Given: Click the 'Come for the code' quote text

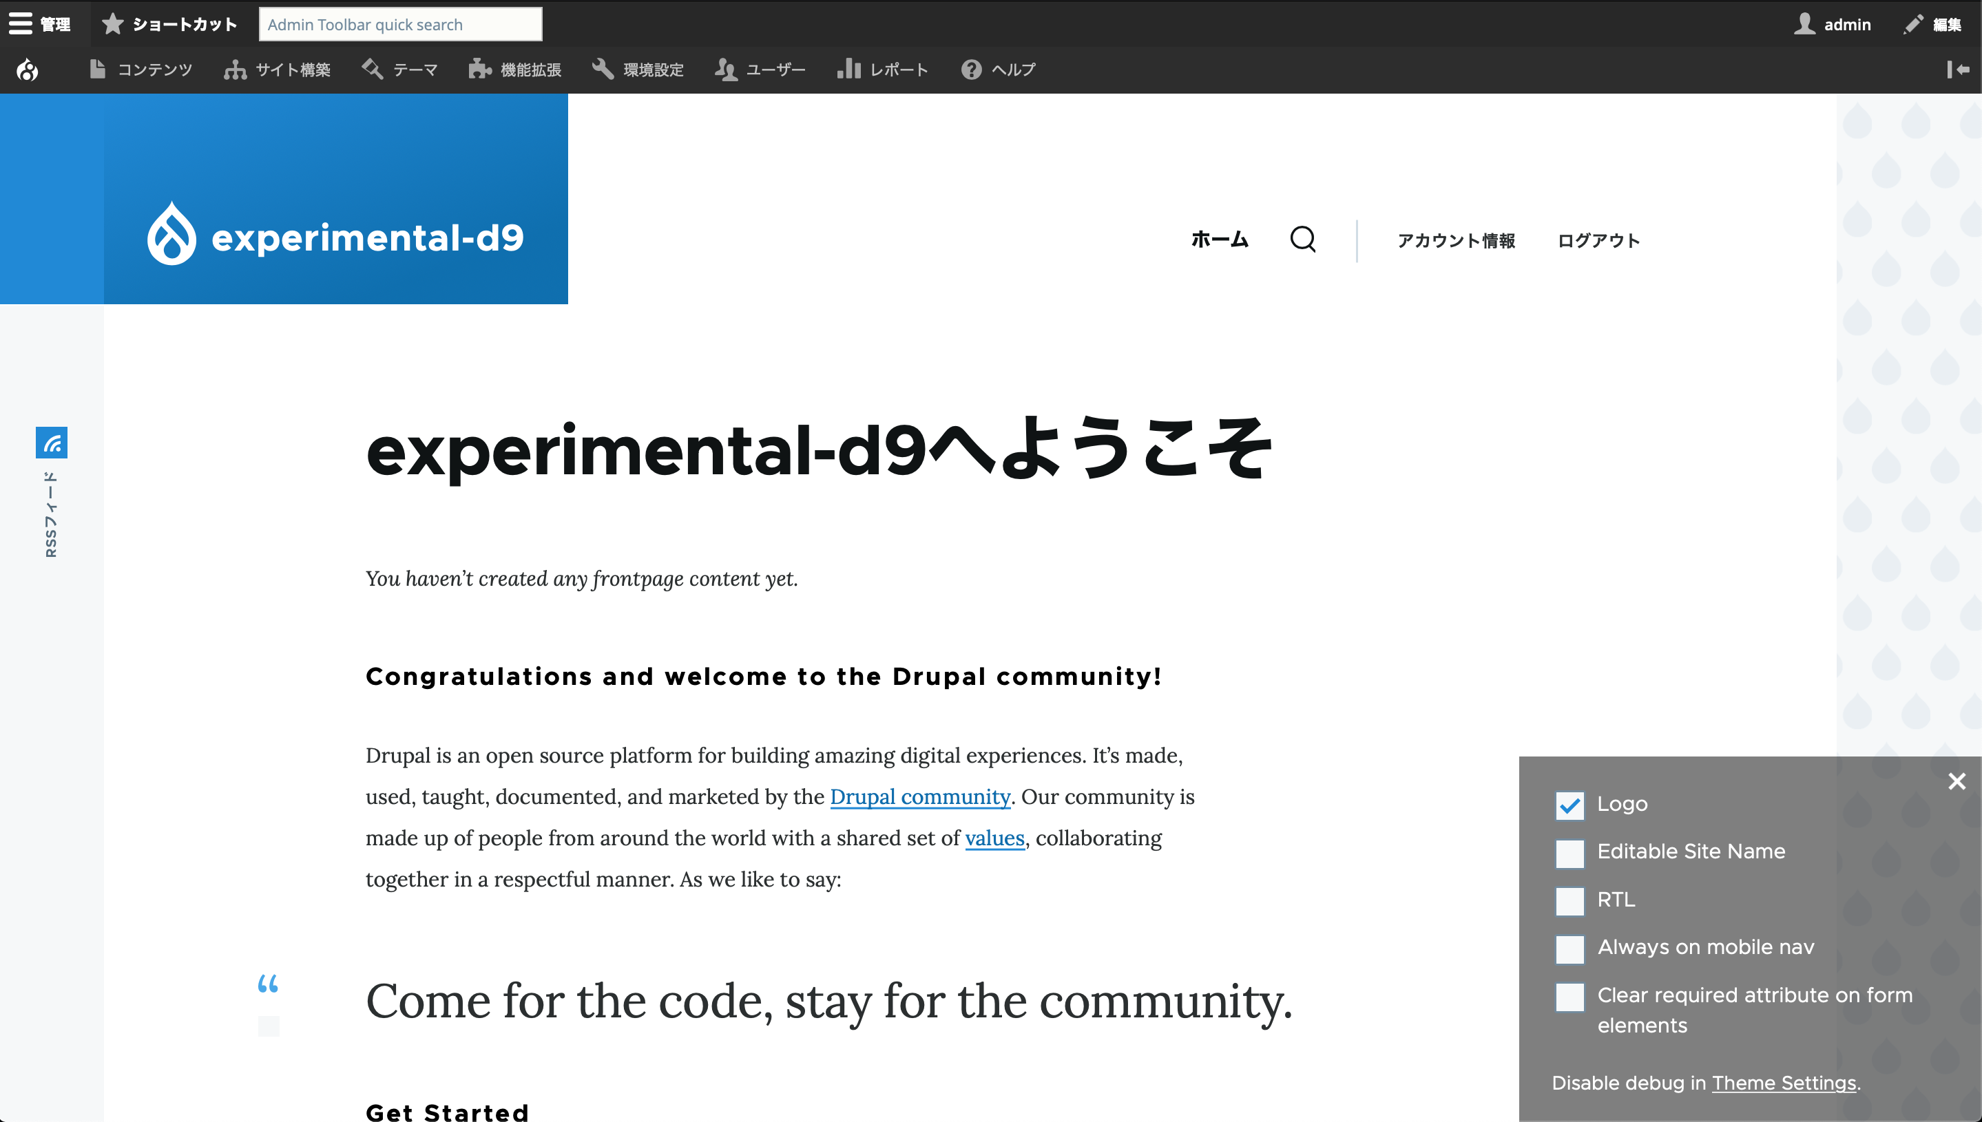Looking at the screenshot, I should click(828, 1002).
